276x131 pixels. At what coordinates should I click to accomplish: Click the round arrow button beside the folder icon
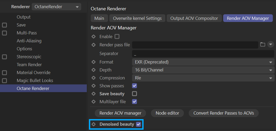coord(270,44)
